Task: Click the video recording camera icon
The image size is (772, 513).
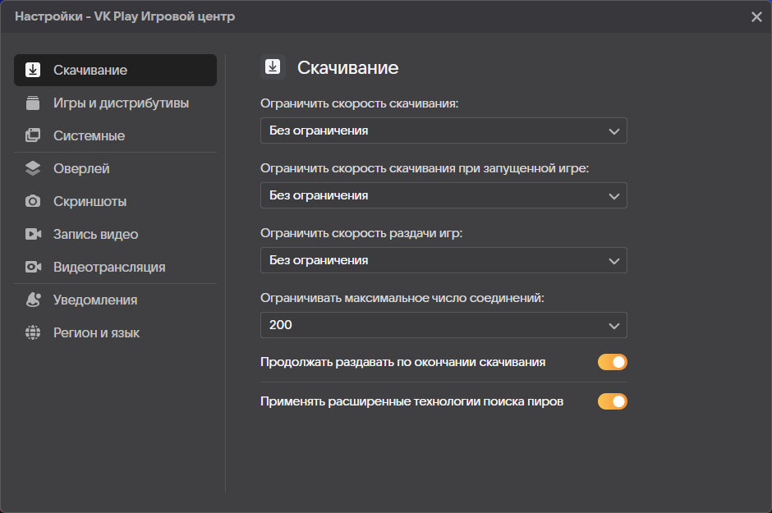Action: click(33, 235)
